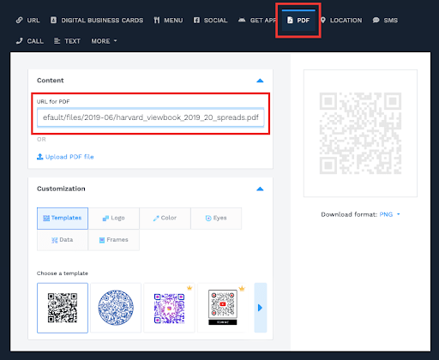The width and height of the screenshot is (439, 360).
Task: Open the SMS tab
Action: 385,21
